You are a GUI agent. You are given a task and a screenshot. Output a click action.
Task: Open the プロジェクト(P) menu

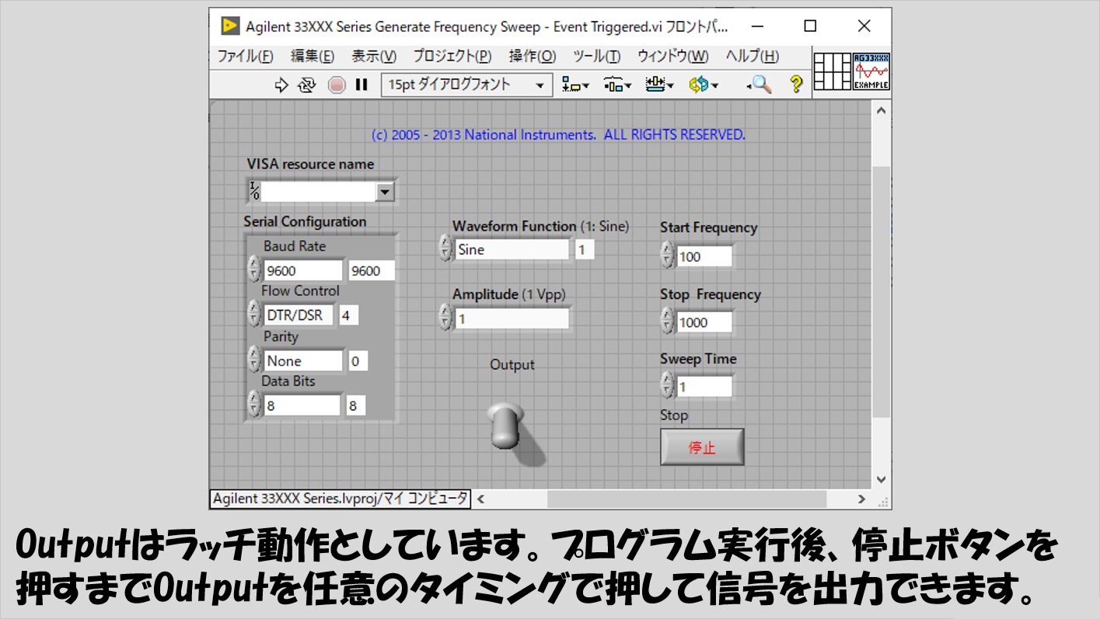pyautogui.click(x=452, y=56)
